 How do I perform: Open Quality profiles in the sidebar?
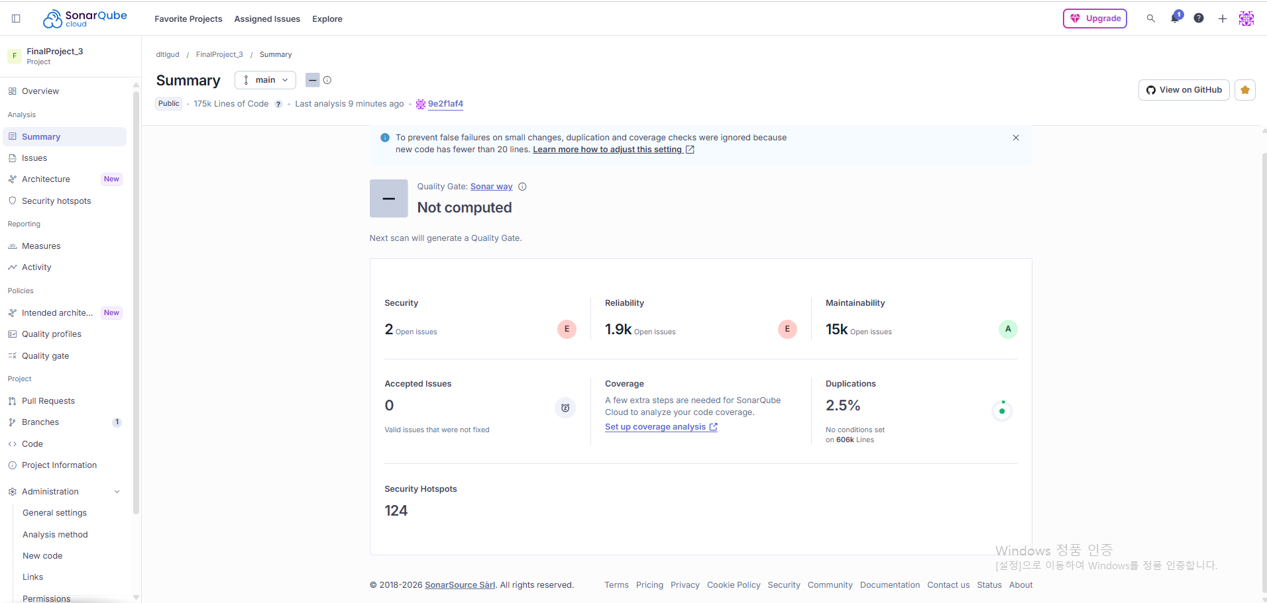pos(64,334)
